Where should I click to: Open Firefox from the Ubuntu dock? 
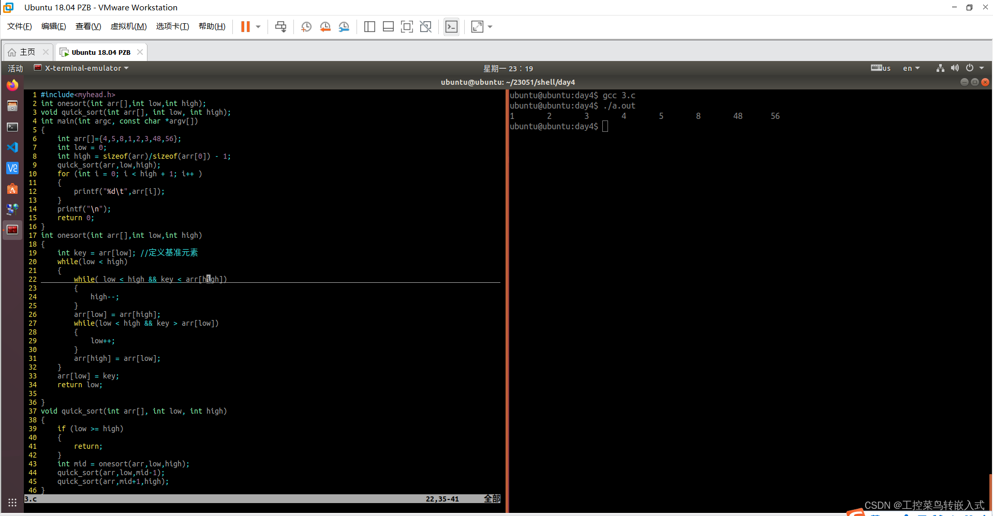[x=12, y=85]
